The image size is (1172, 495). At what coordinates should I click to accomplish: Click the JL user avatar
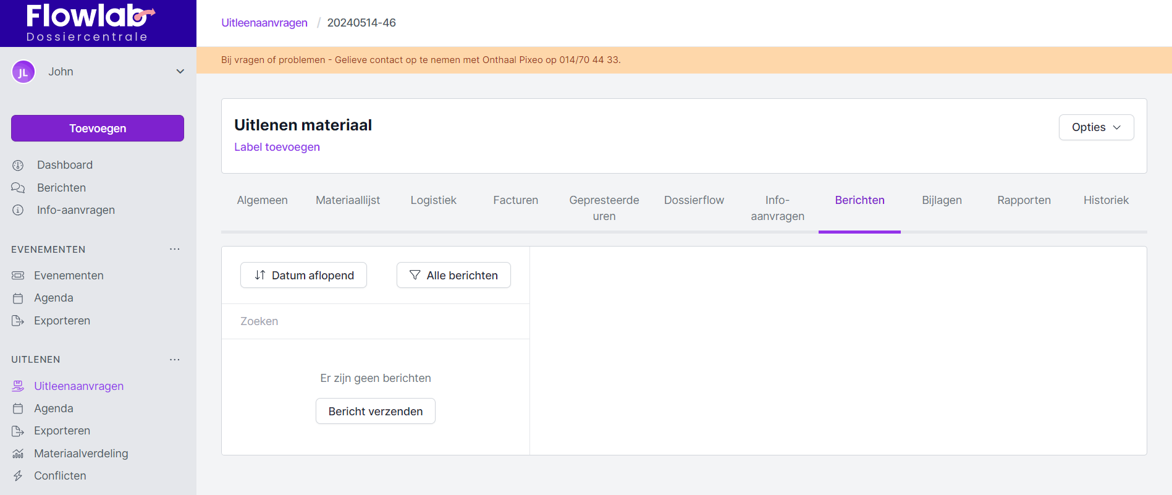pos(23,72)
